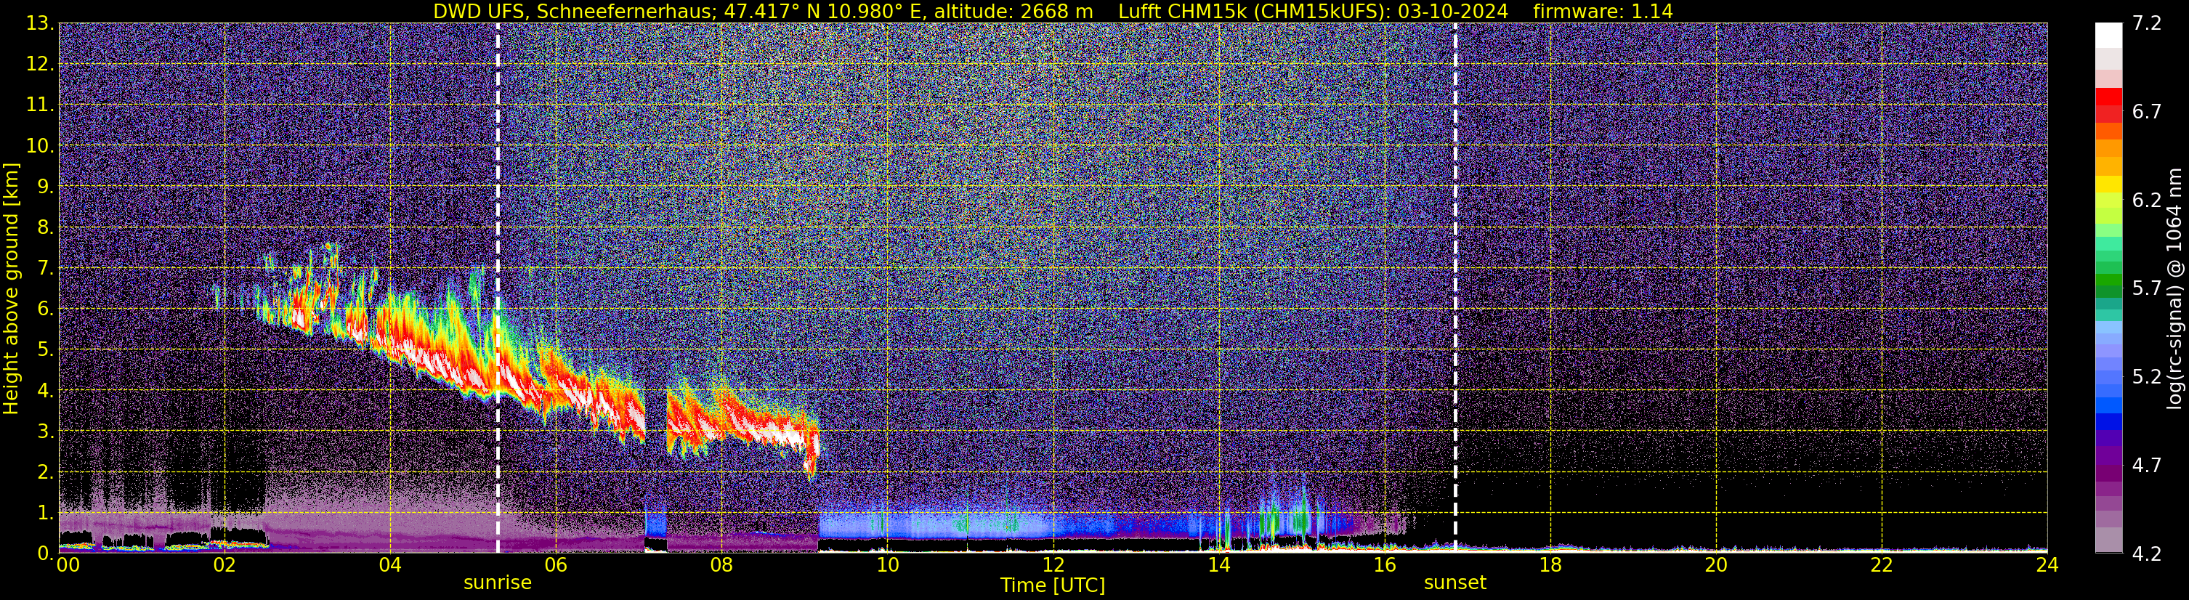Screen dimensions: 2189x600
Task: Click the 'Time [UTC]' axis label
Action: tap(1053, 585)
